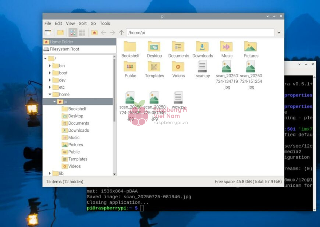Open the Sort menu

tap(83, 24)
